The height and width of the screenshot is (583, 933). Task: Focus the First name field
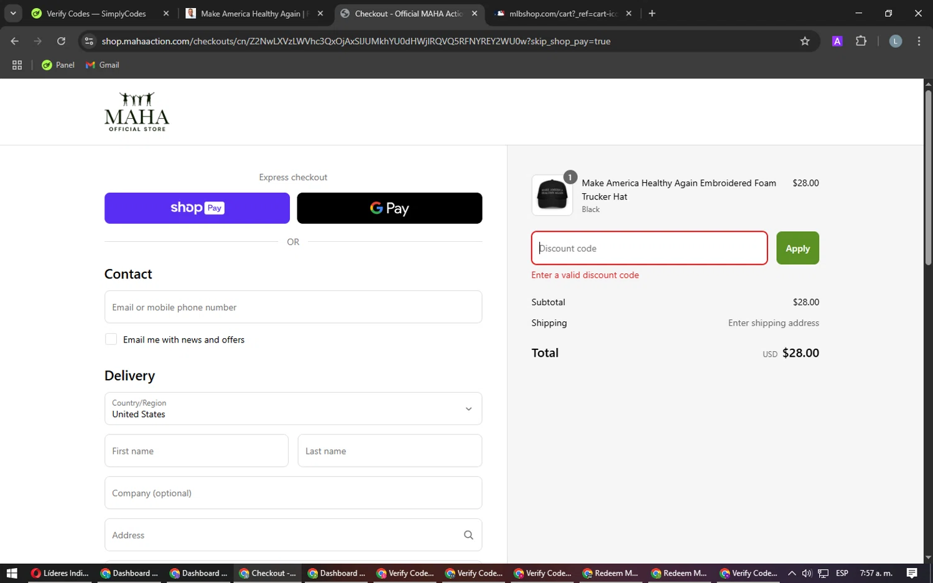pyautogui.click(x=197, y=451)
